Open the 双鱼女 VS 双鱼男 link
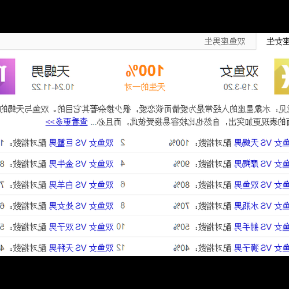The height and width of the screenshot is (289, 289). [x=262, y=185]
